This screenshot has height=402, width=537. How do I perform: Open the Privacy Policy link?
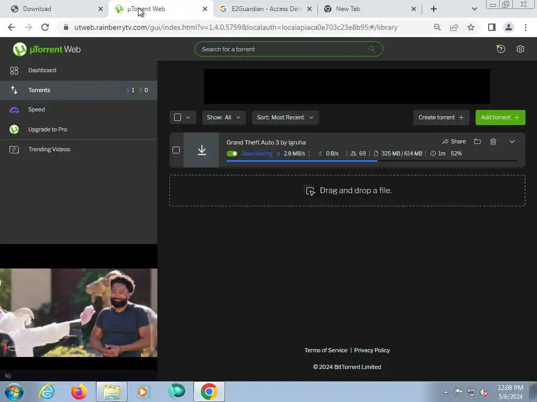[x=372, y=350]
